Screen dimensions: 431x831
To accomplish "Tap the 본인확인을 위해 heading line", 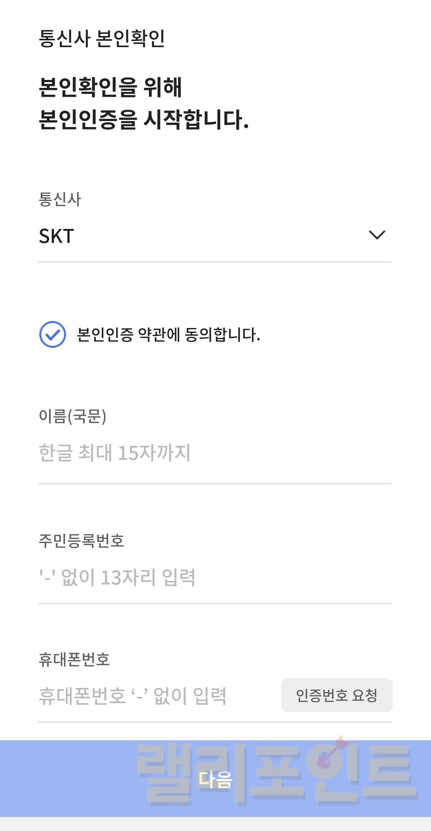I will coord(111,87).
